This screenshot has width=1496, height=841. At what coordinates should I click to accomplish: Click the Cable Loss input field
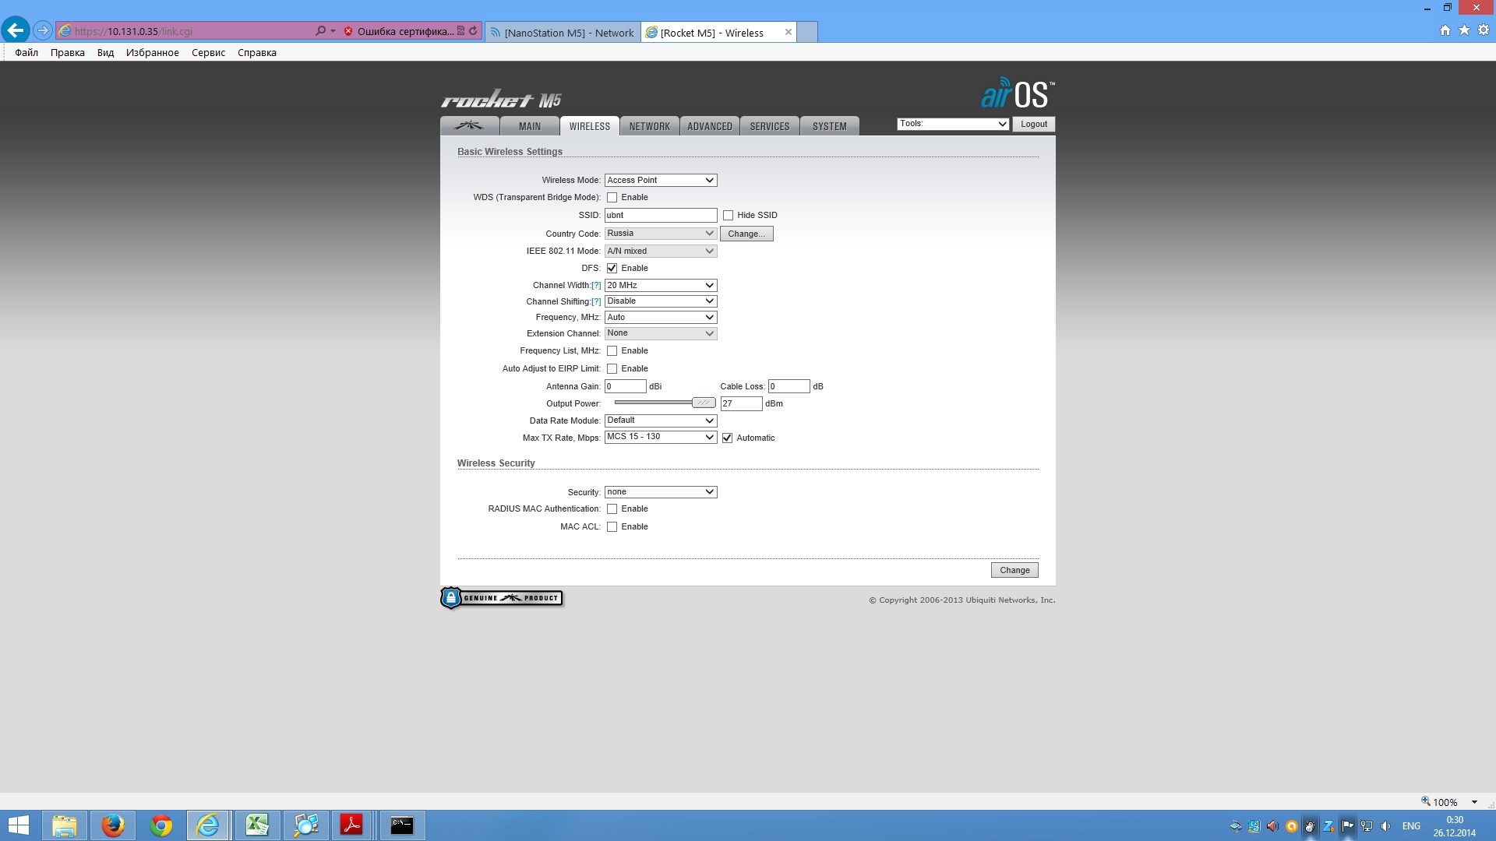click(789, 386)
